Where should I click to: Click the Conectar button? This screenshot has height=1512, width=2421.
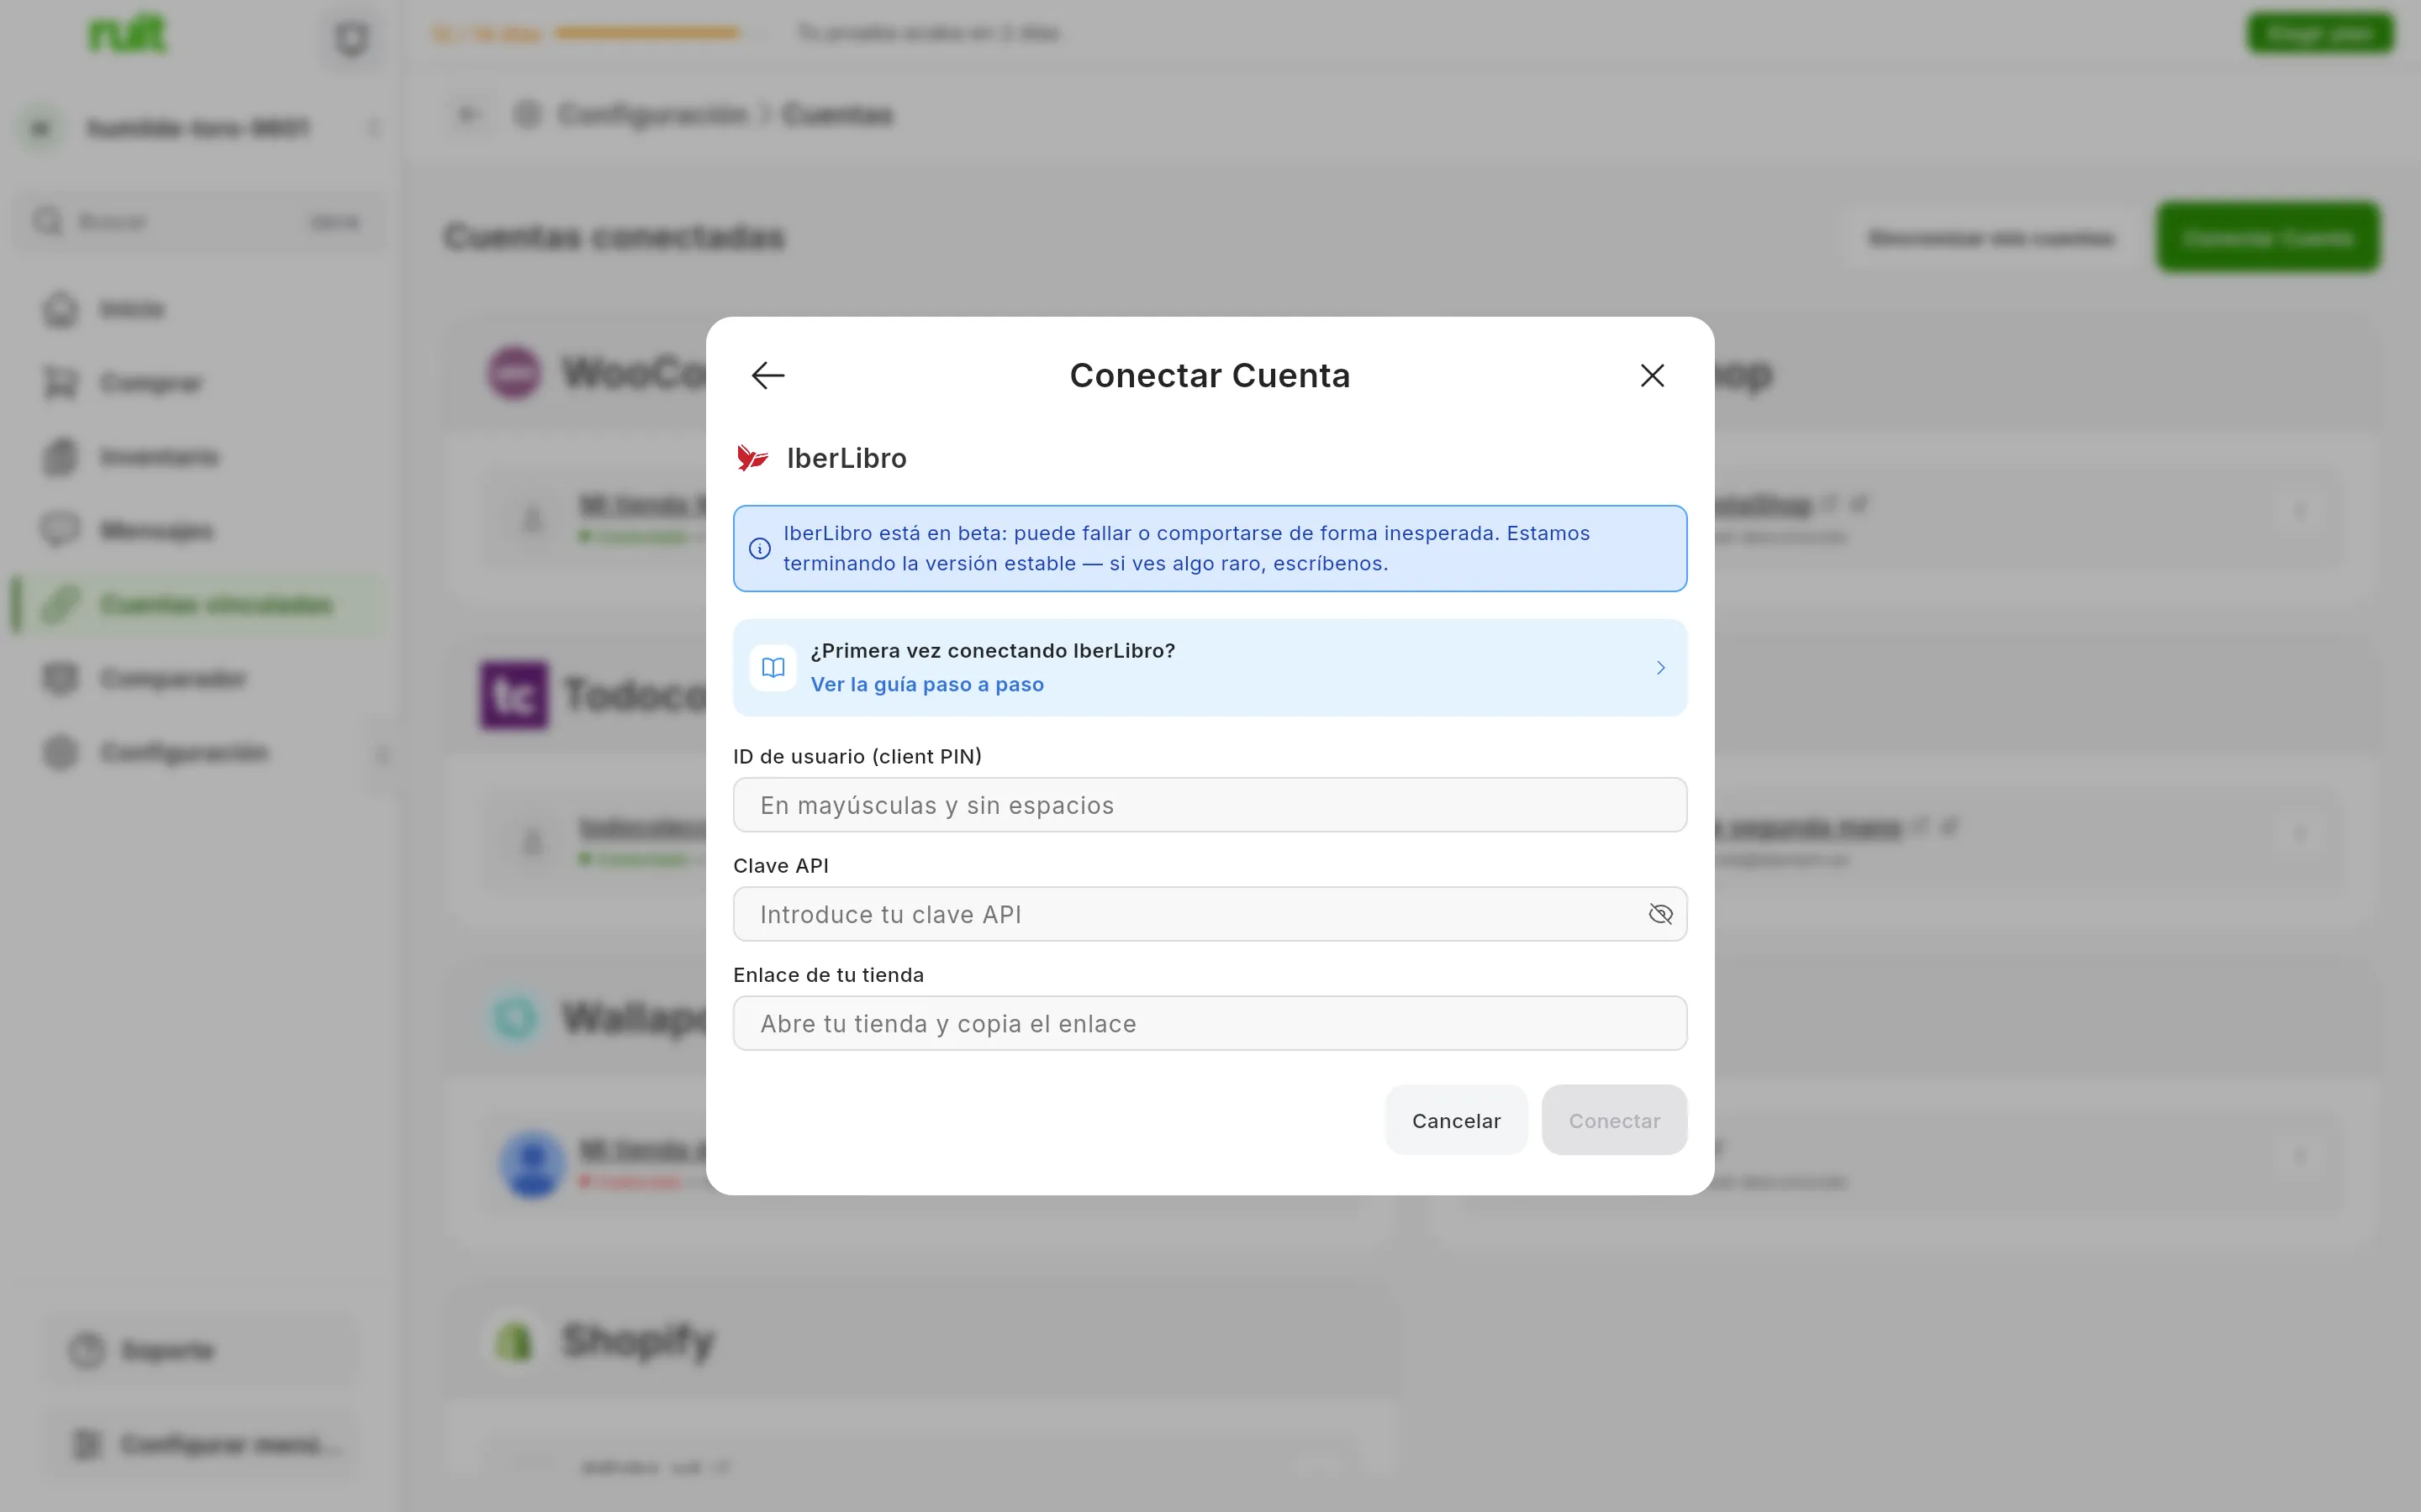tap(1614, 1120)
